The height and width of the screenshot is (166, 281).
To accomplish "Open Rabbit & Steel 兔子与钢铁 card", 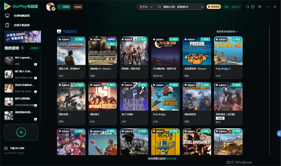I will (134, 103).
